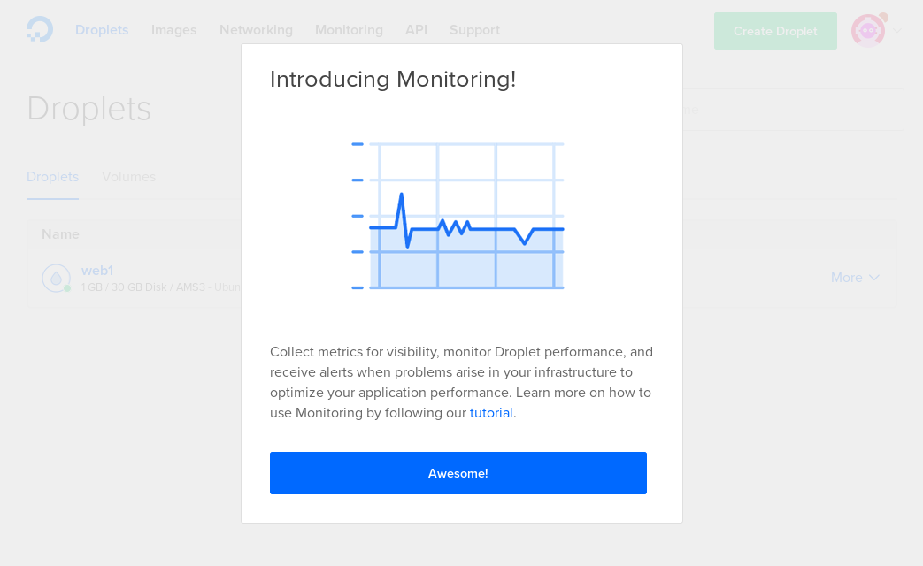
Task: Go to Images in top navigation
Action: click(173, 30)
